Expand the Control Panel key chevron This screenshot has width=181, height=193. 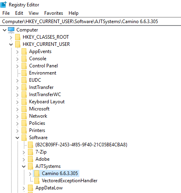[x=17, y=66]
